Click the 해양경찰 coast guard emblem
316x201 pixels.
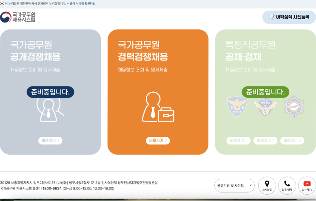coord(265,107)
